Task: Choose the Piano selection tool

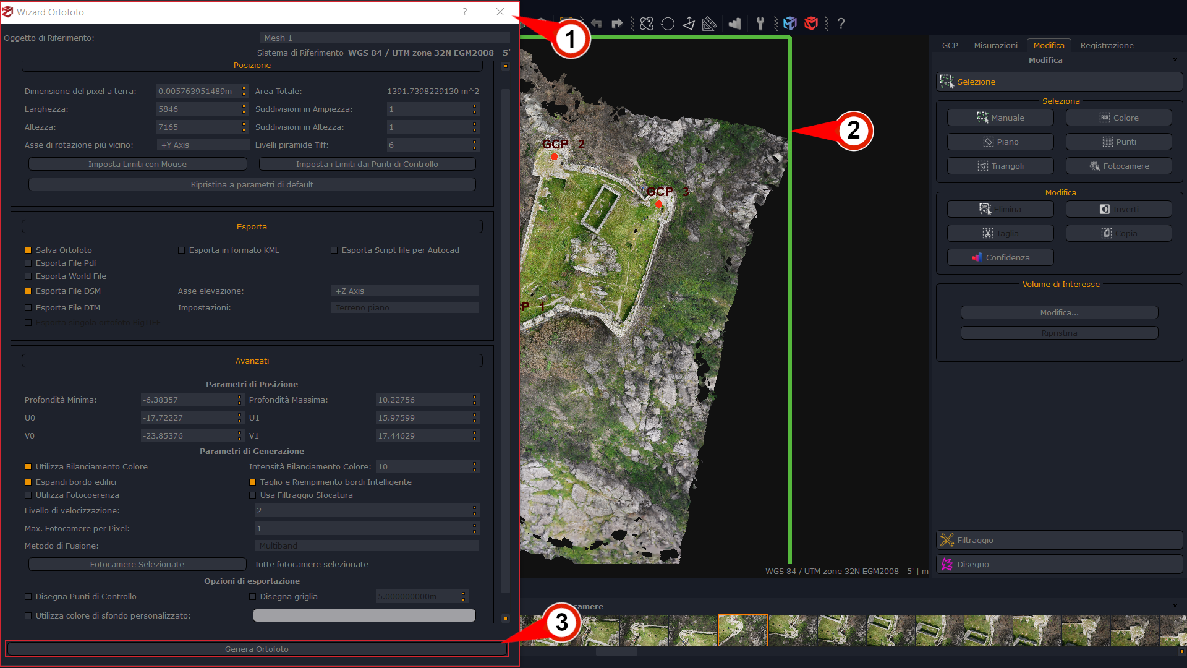Action: 1000,142
